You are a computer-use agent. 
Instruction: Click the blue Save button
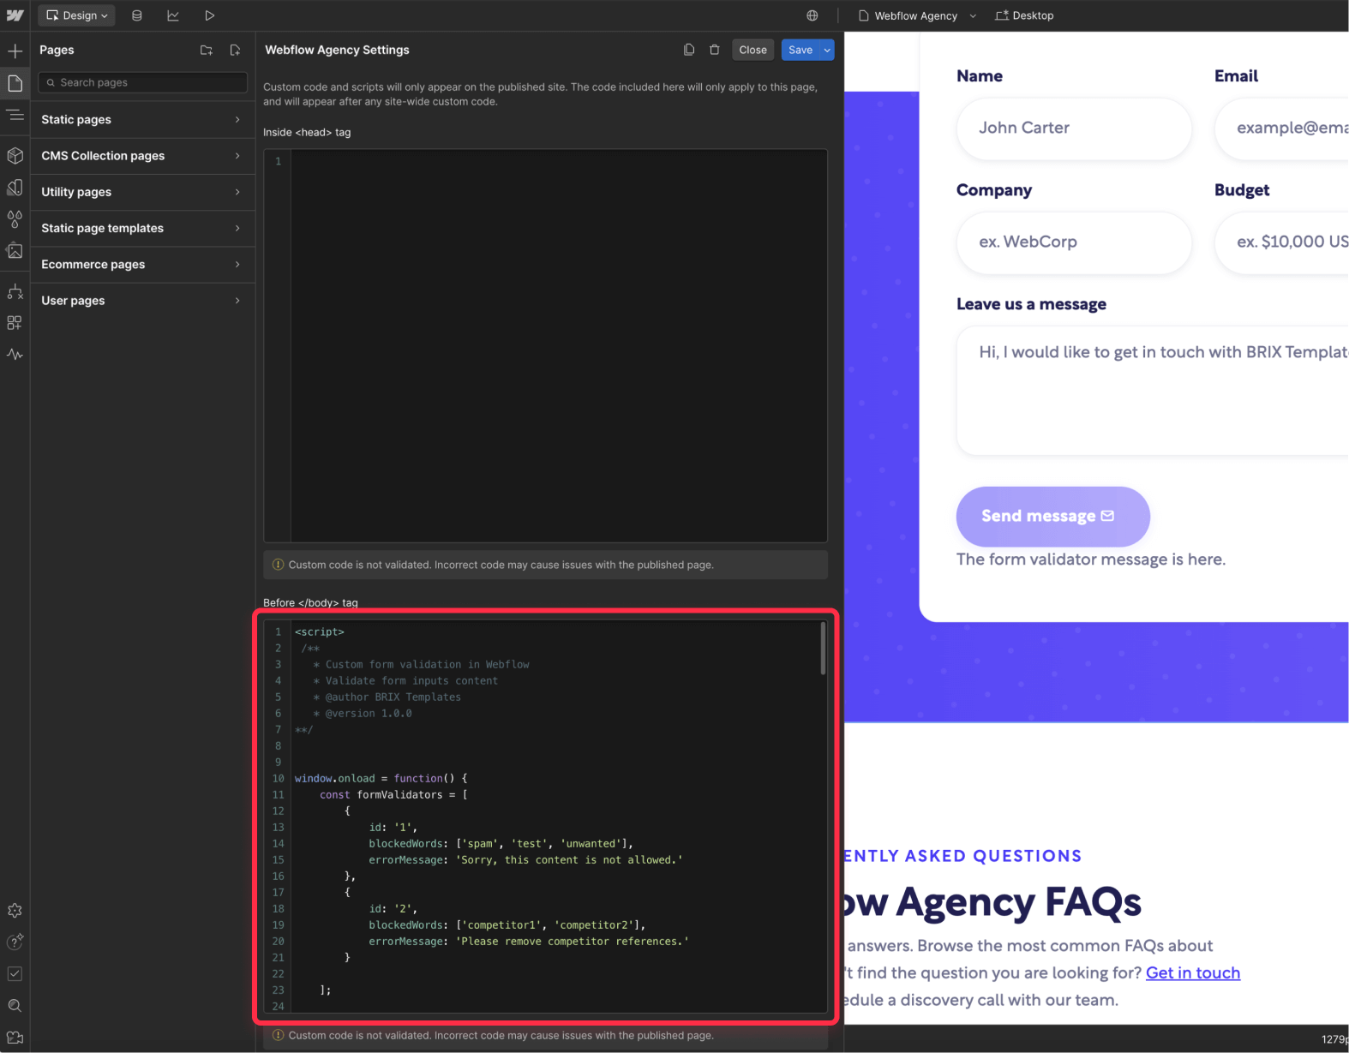[800, 50]
